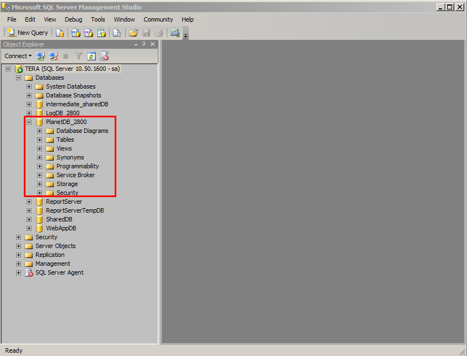Open the Connect dropdown in Object Explorer
Viewport: 467px width, 356px height.
(x=18, y=56)
